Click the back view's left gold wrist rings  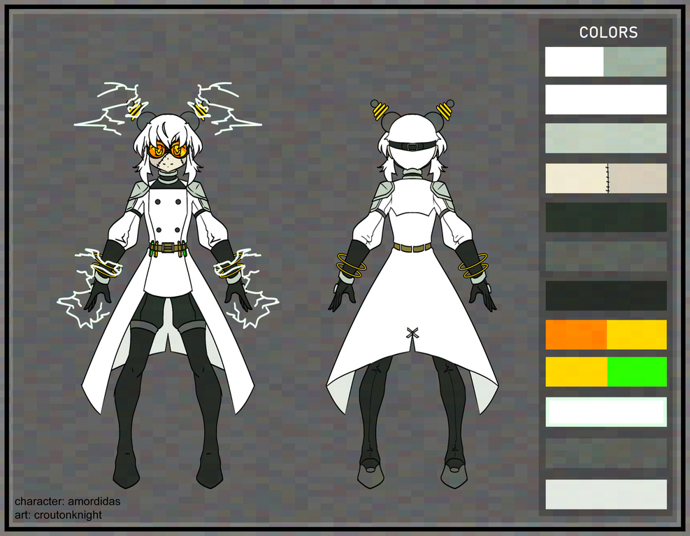351,266
